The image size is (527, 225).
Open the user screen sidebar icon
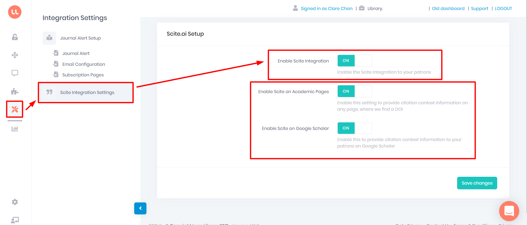point(15,220)
